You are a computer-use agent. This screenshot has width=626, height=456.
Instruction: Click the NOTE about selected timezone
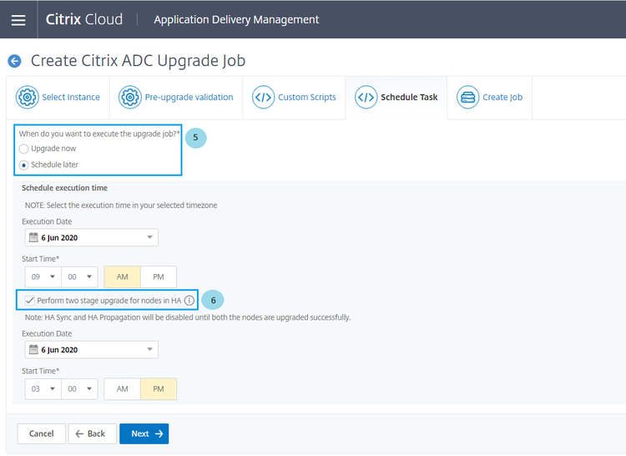point(121,205)
